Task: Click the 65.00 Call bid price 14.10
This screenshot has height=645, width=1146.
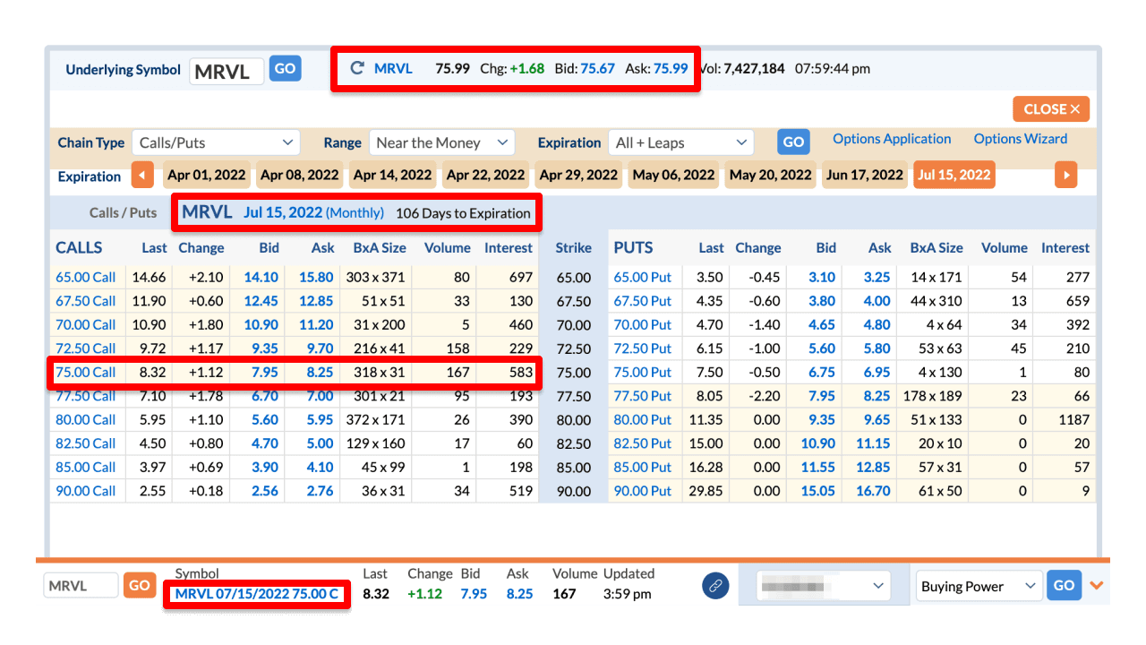Action: (261, 278)
